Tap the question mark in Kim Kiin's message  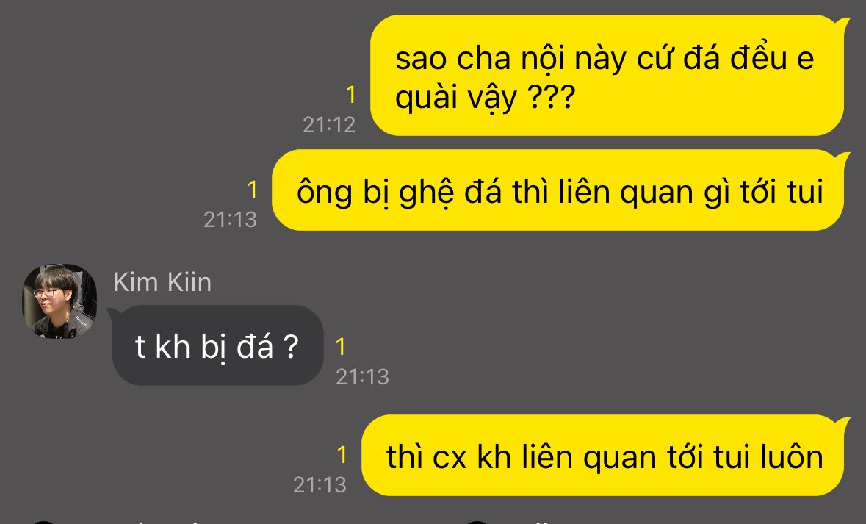tap(291, 347)
